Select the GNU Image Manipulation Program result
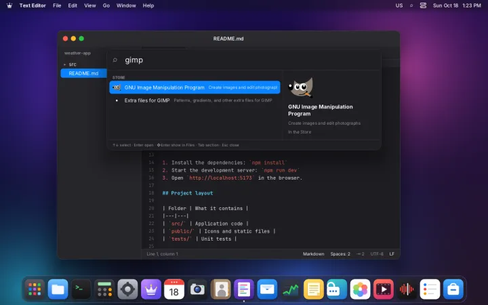 [195, 87]
